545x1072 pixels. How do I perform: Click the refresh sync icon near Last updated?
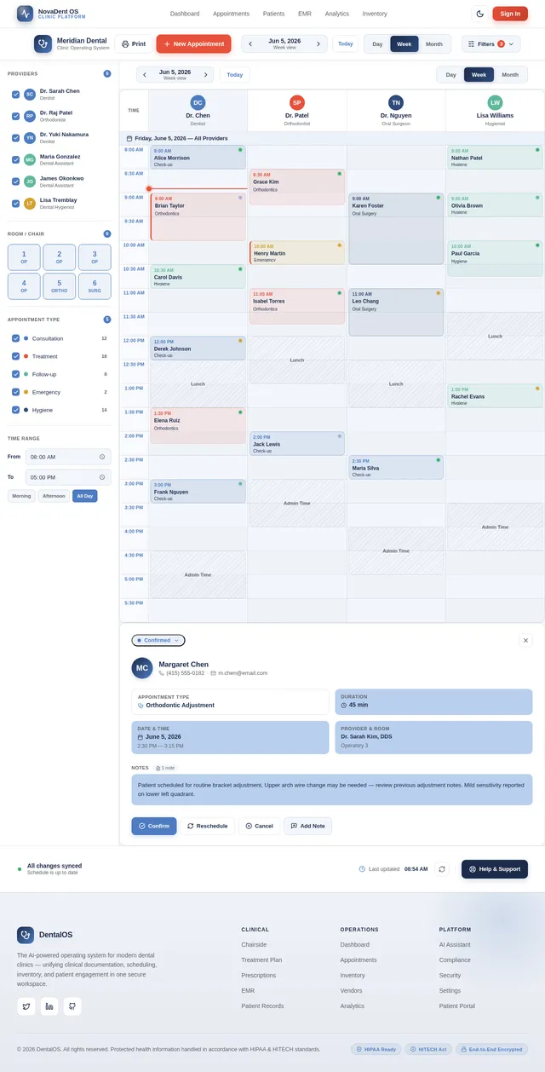coord(441,868)
